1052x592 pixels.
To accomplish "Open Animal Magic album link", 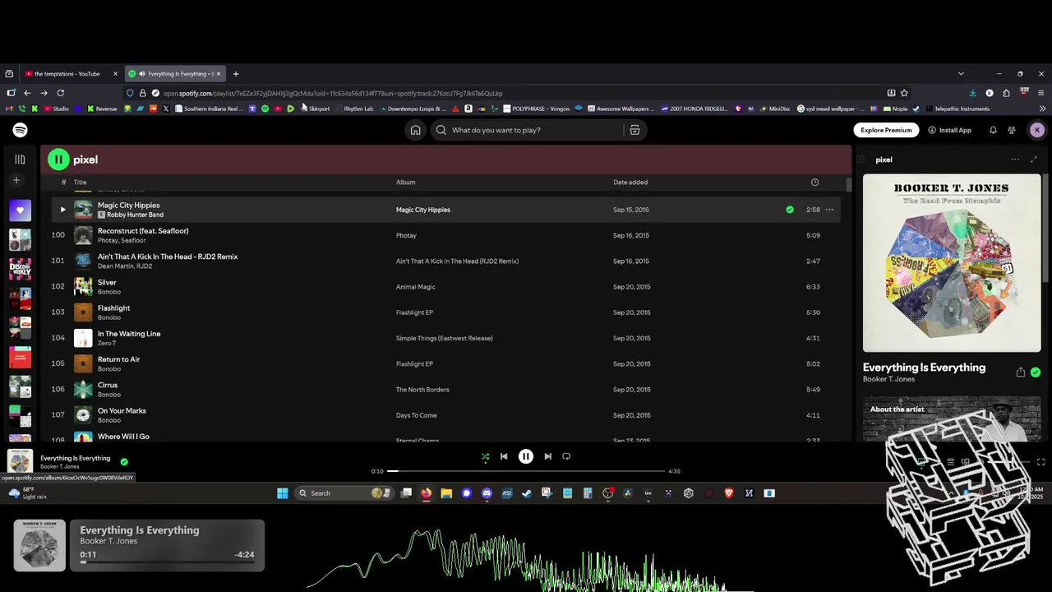I will [416, 287].
